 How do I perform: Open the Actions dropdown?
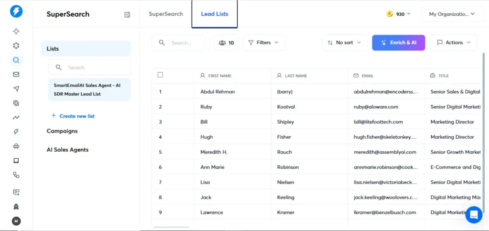[x=454, y=43]
